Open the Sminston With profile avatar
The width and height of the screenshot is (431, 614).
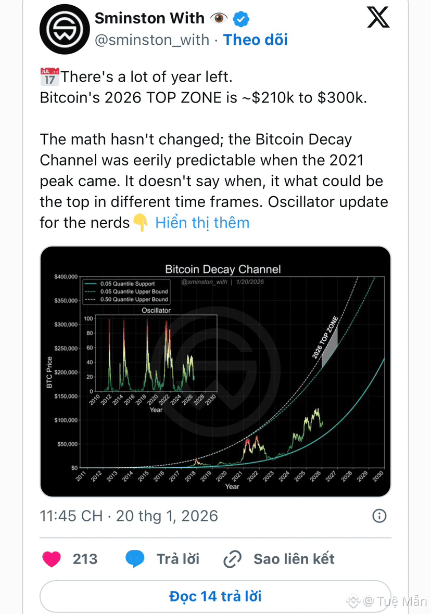[65, 30]
